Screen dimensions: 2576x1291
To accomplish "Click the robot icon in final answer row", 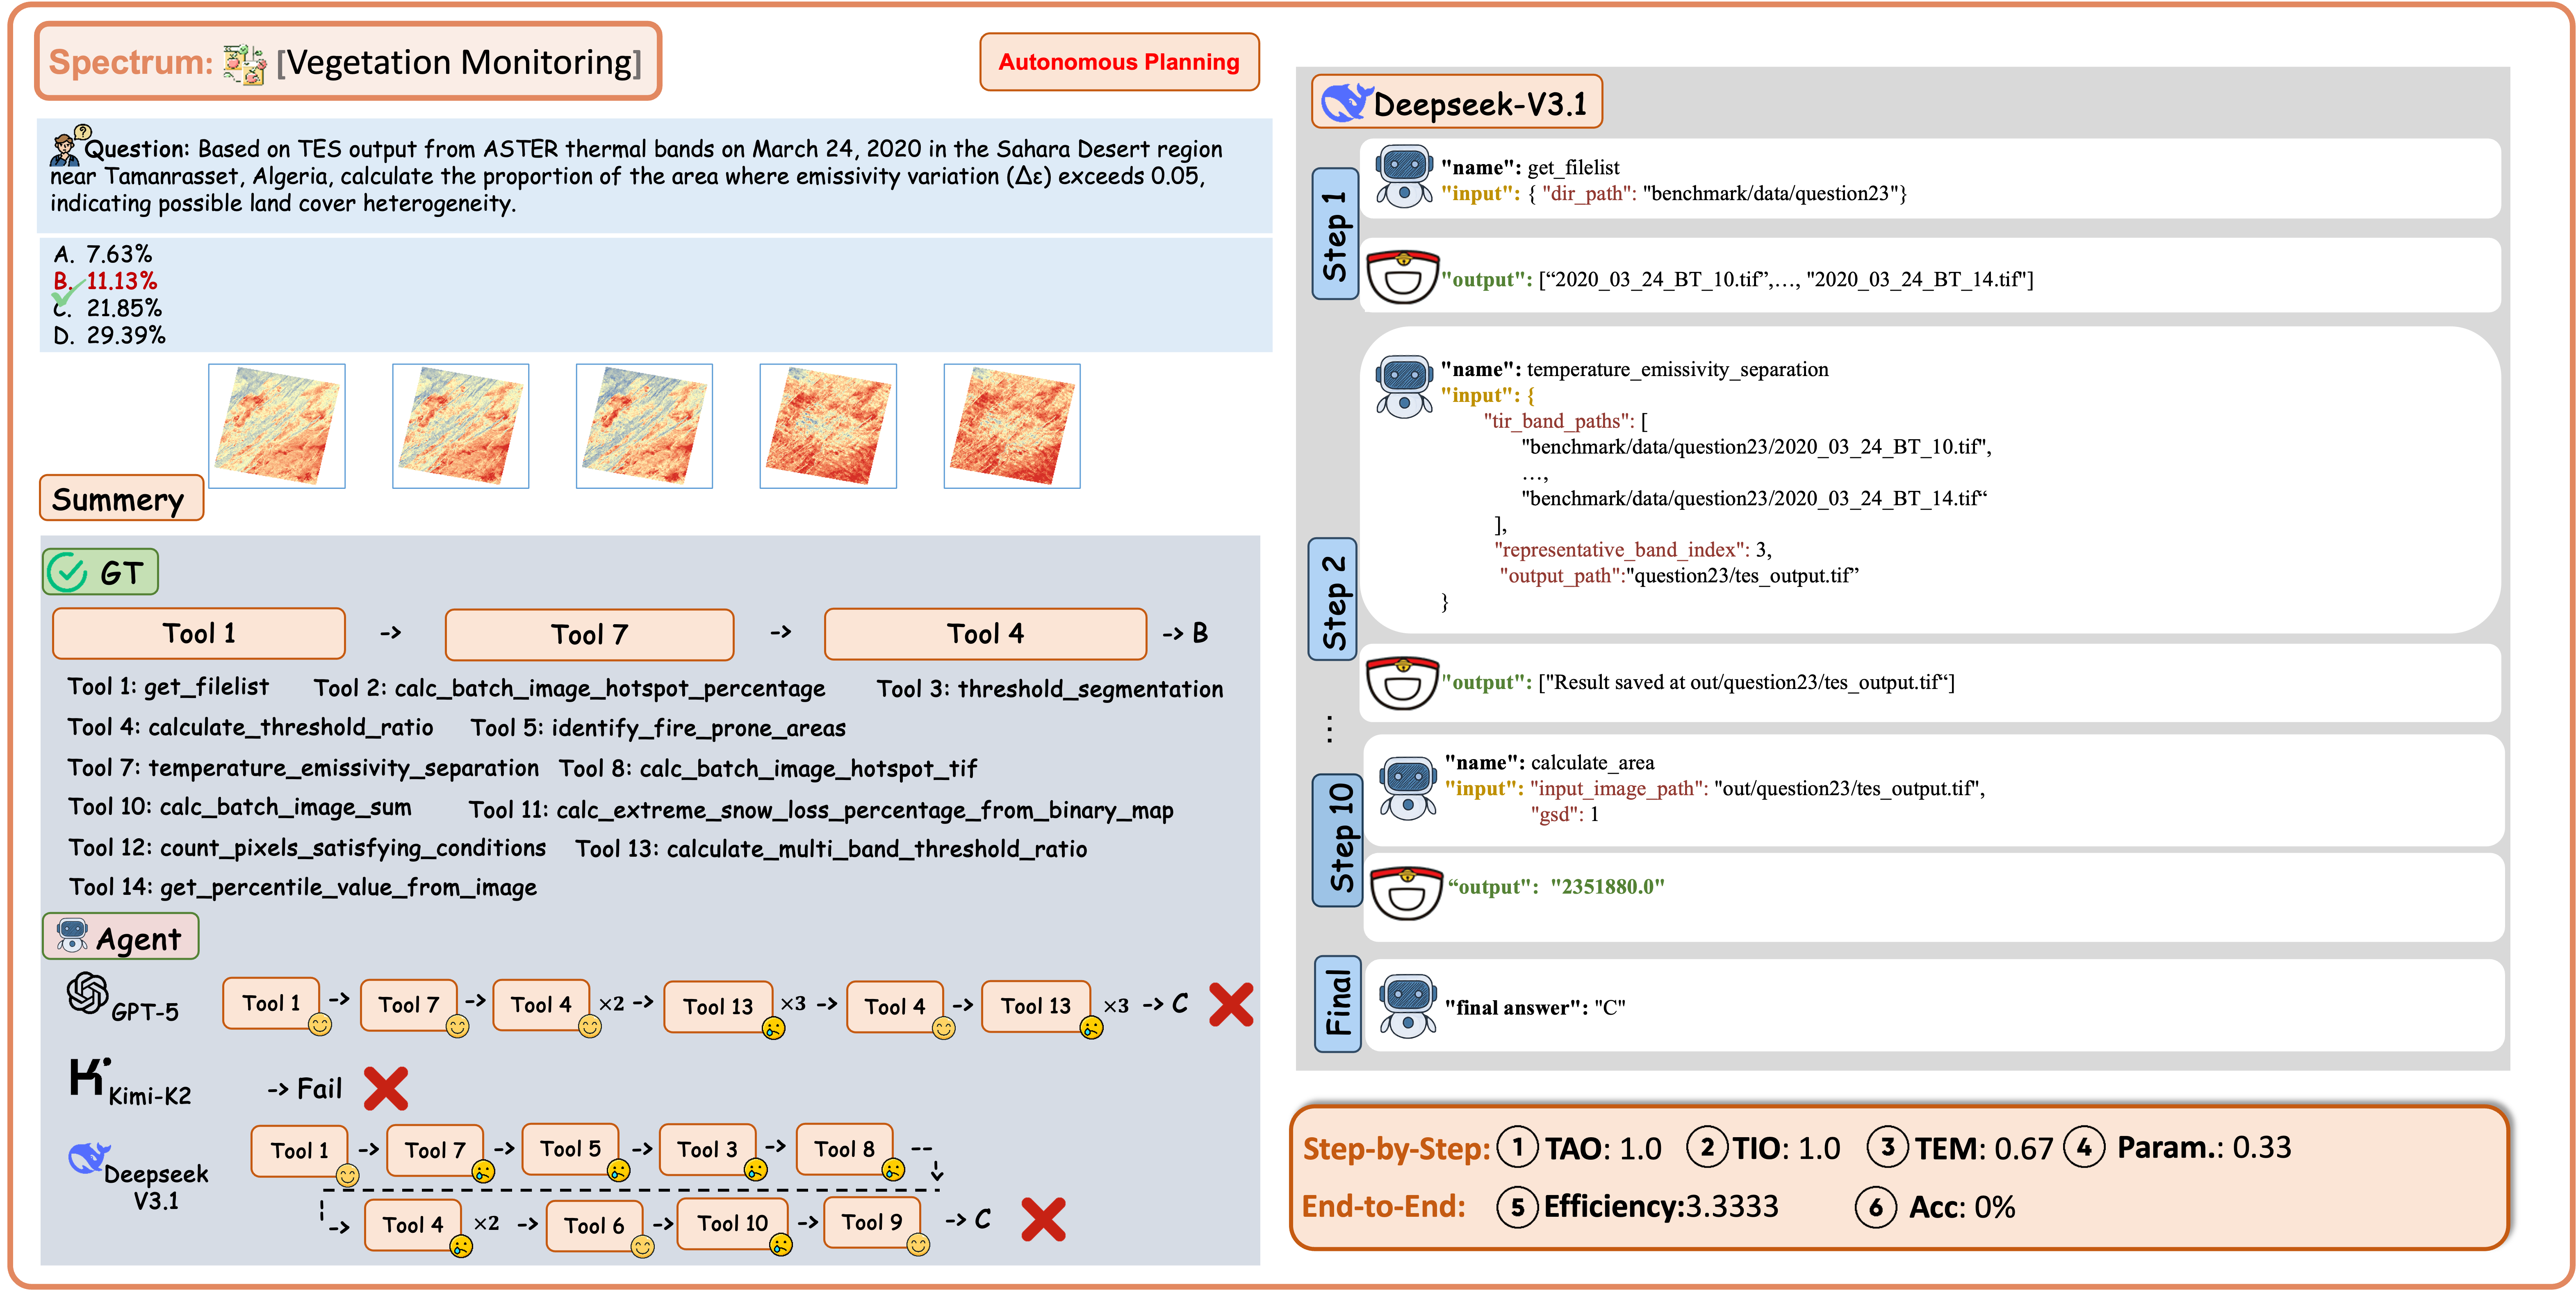I will pyautogui.click(x=1407, y=1006).
